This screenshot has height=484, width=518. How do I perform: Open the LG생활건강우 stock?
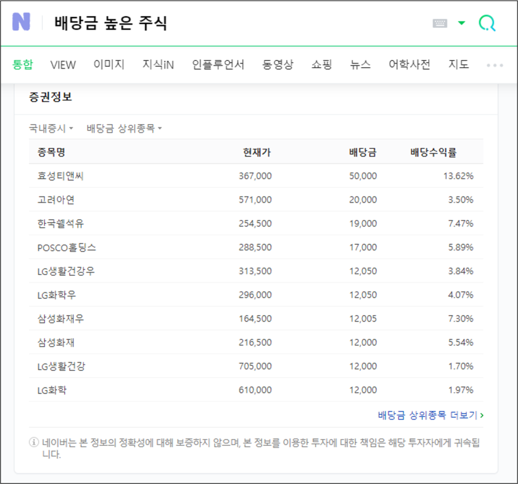66,271
